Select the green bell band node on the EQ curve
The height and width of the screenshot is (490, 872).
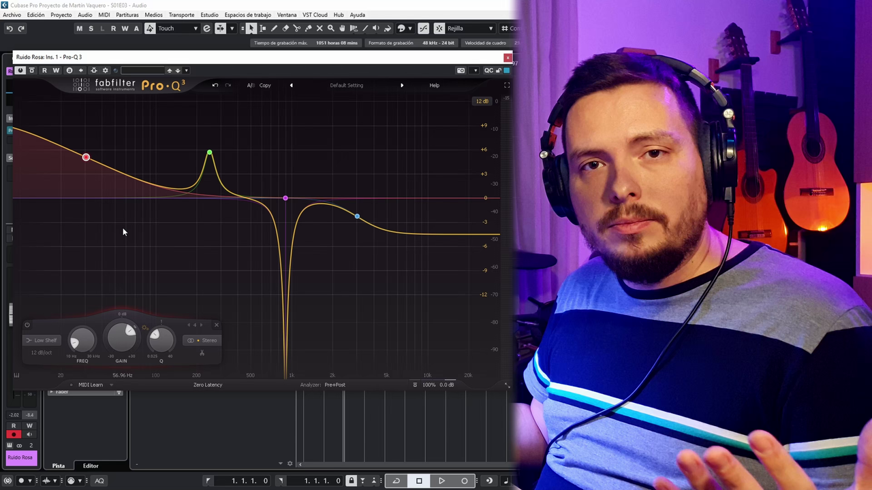(x=209, y=152)
